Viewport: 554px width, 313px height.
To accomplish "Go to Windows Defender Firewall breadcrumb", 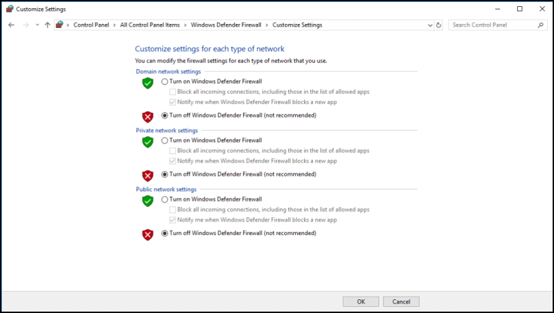I will [226, 25].
